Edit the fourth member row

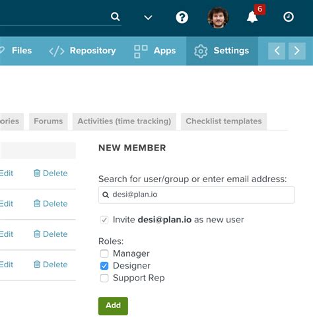coord(7,265)
